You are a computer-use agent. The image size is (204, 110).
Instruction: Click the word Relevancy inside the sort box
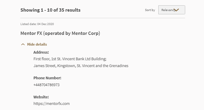click(168, 10)
